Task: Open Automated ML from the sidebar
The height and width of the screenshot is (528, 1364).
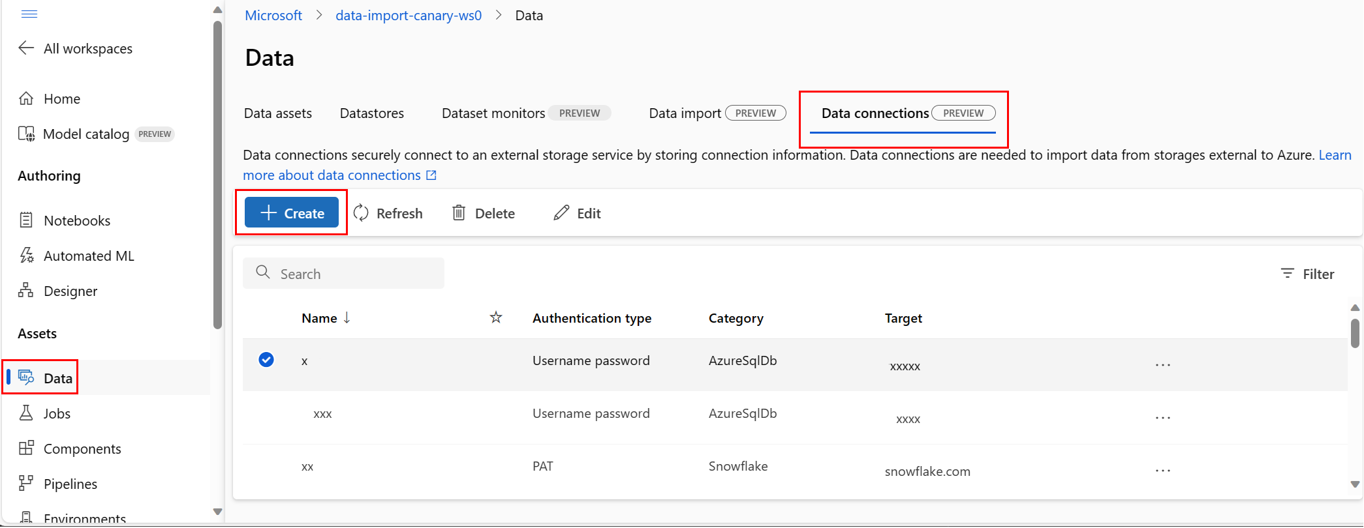Action: coord(88,256)
